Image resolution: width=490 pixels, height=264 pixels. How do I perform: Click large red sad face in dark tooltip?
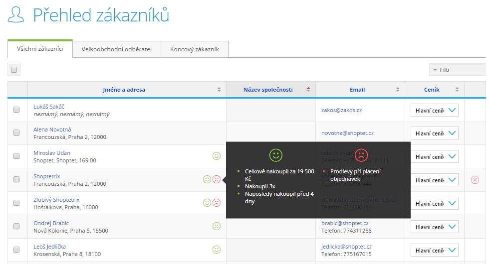(361, 155)
